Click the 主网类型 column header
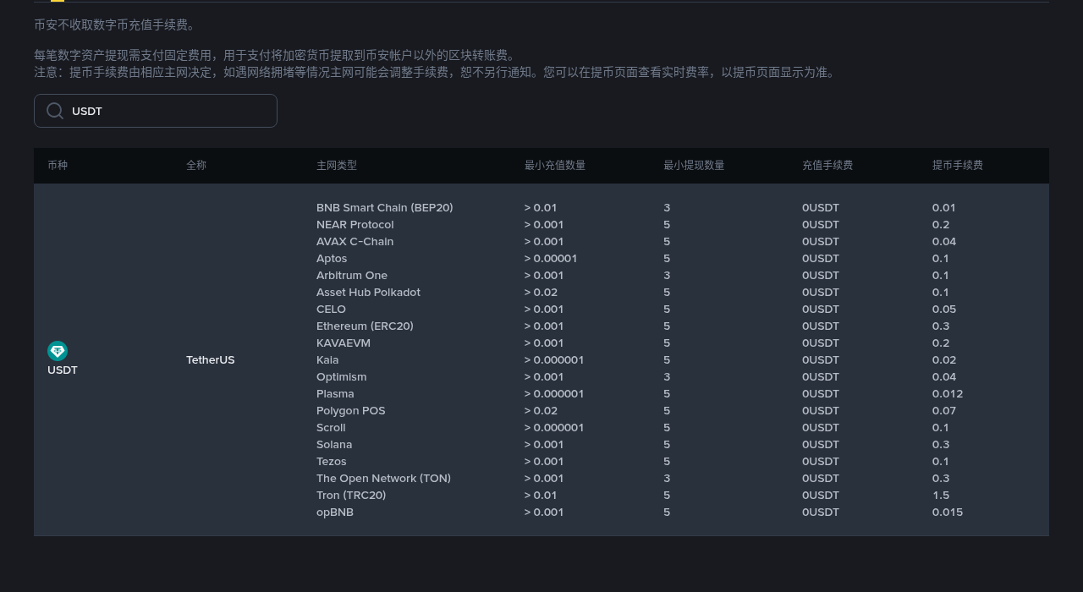The width and height of the screenshot is (1083, 592). (337, 166)
